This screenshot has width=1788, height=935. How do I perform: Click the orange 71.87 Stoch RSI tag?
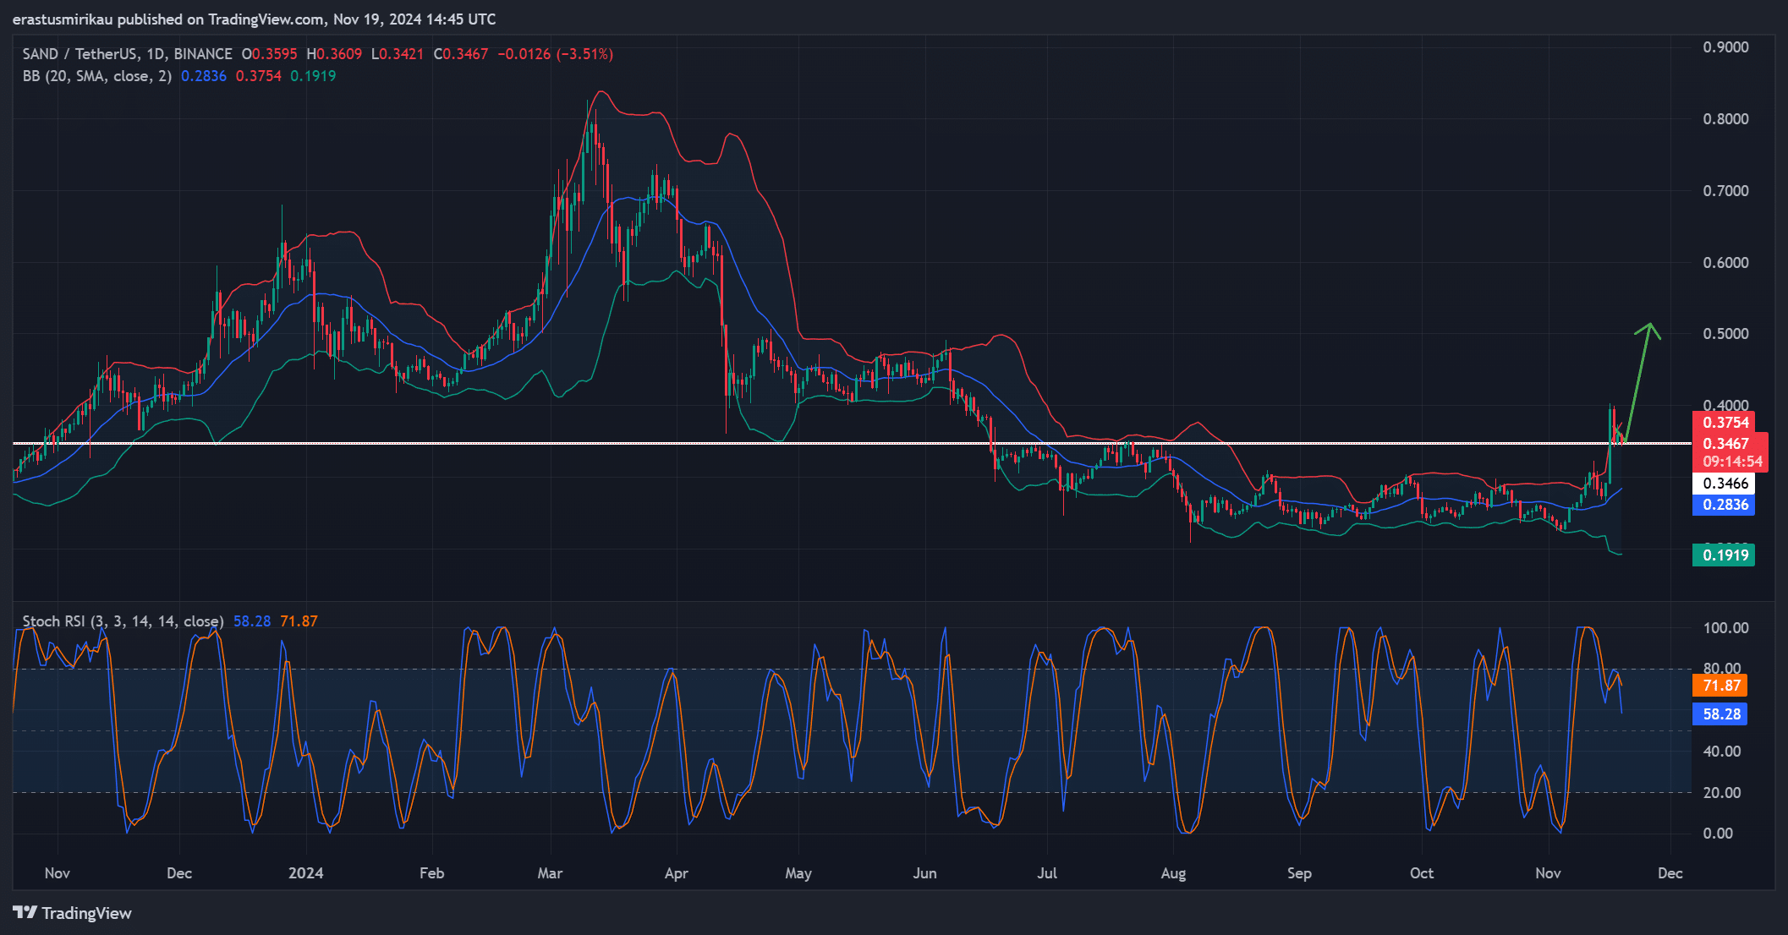click(1720, 686)
